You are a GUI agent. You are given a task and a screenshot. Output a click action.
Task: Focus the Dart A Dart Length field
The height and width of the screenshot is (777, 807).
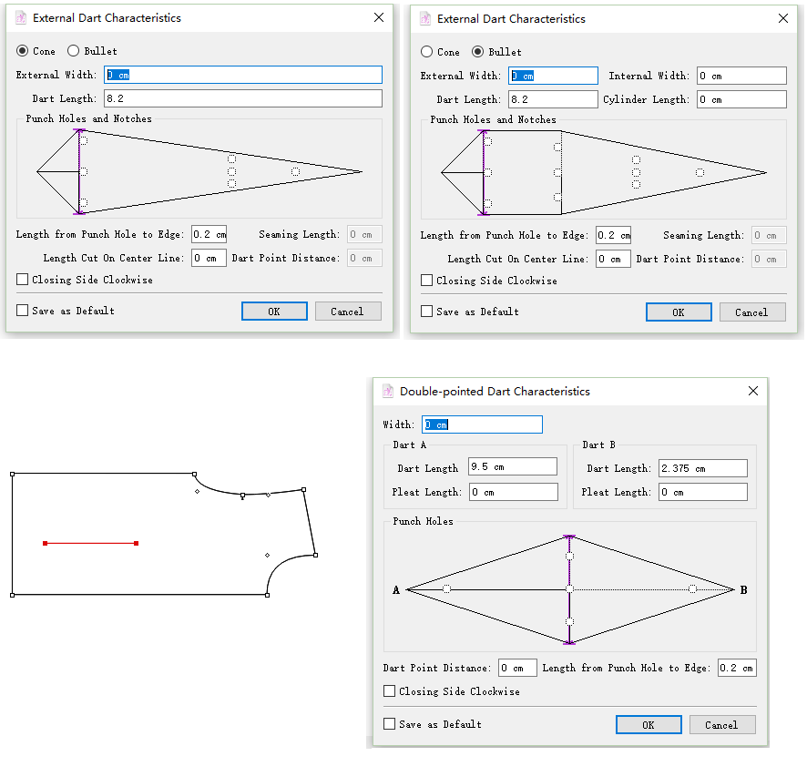tap(512, 467)
